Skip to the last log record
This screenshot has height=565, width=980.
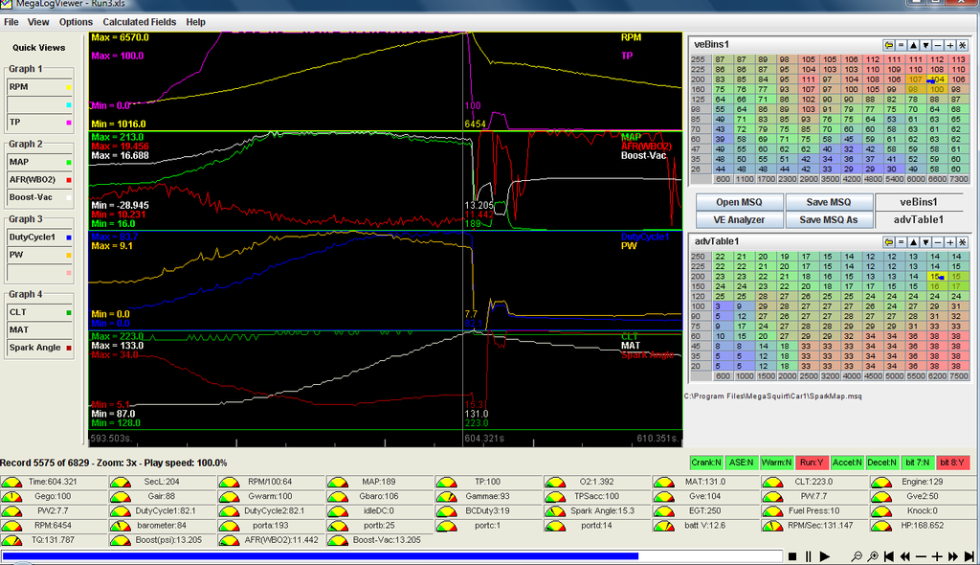(969, 556)
